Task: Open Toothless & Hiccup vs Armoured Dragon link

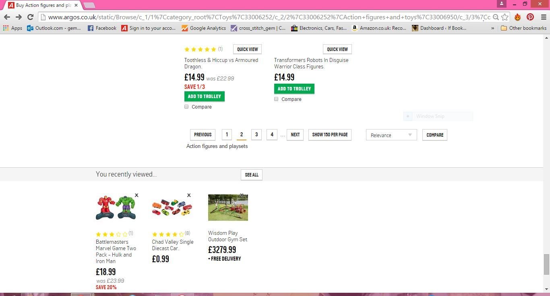Action: coord(221,63)
